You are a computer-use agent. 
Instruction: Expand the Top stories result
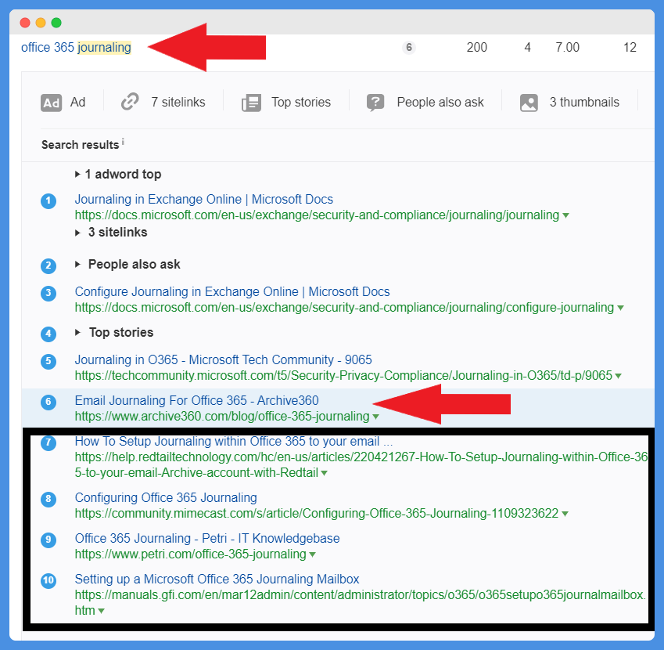click(114, 332)
